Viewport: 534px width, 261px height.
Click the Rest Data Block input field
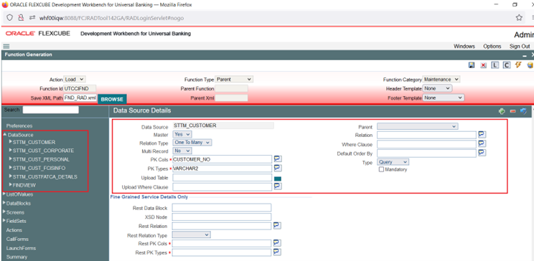pos(222,207)
